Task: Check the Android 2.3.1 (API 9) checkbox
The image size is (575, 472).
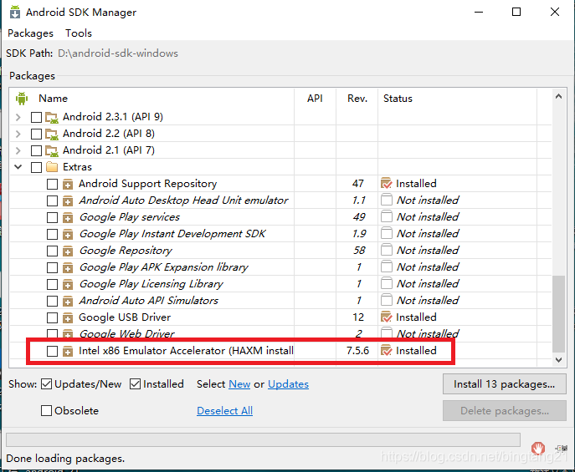Action: coord(36,117)
